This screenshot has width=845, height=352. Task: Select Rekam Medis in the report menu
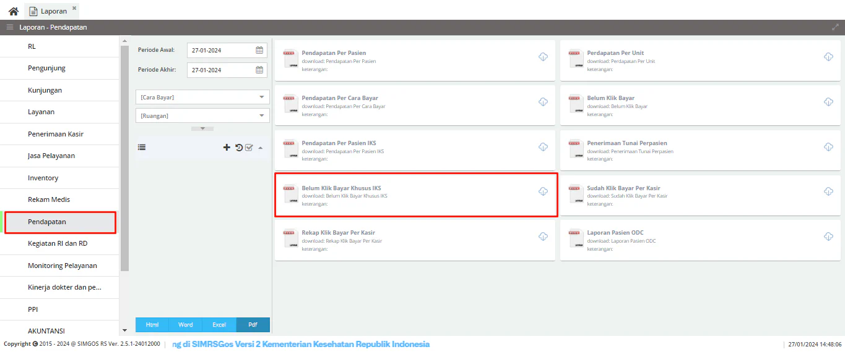(x=59, y=199)
